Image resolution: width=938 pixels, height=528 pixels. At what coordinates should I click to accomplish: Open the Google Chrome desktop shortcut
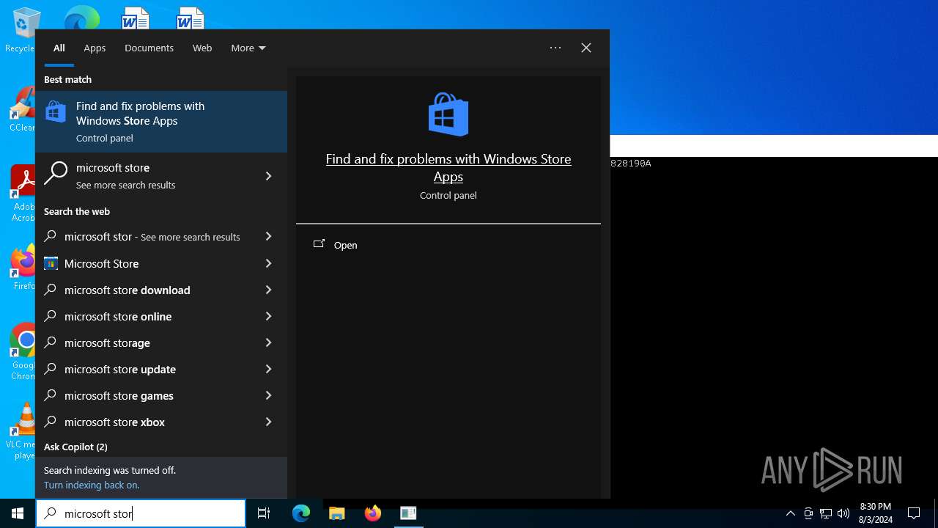[23, 352]
